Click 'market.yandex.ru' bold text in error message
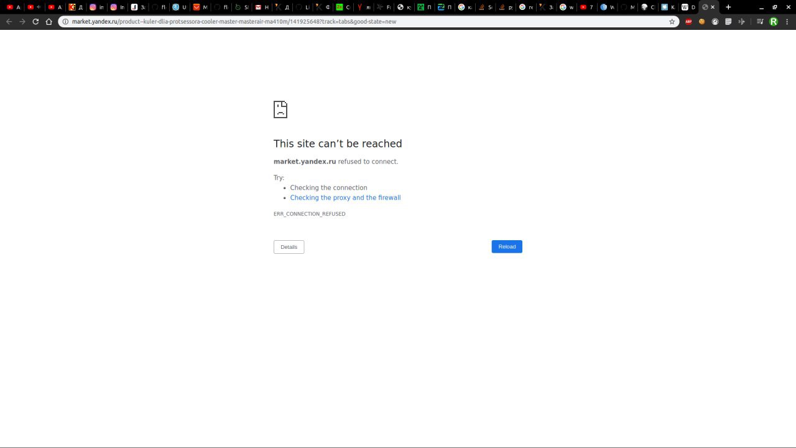Image resolution: width=796 pixels, height=448 pixels. tap(305, 162)
